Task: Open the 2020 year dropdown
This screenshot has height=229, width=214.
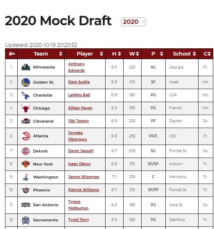Action: pos(133,22)
